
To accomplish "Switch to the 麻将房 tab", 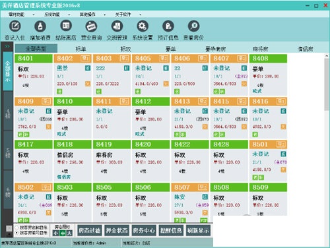I will (x=261, y=49).
